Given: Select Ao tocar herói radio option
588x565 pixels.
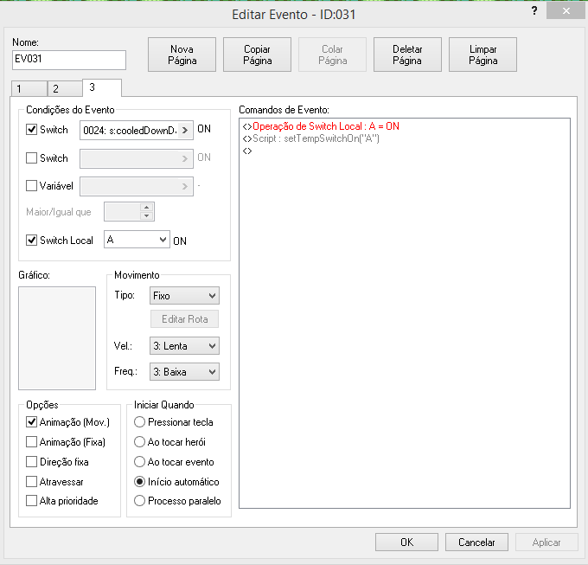Looking at the screenshot, I should [139, 442].
